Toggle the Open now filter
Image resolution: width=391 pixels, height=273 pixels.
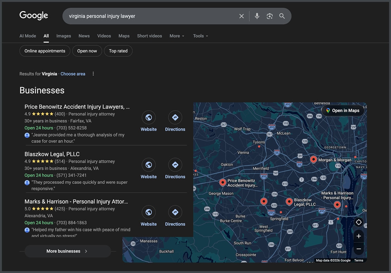tap(87, 51)
